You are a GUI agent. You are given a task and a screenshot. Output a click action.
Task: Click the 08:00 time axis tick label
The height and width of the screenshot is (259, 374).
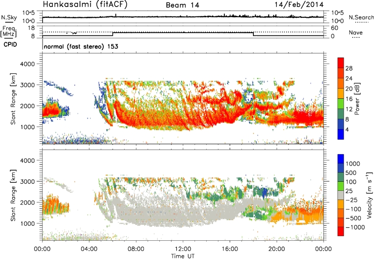coord(136,249)
